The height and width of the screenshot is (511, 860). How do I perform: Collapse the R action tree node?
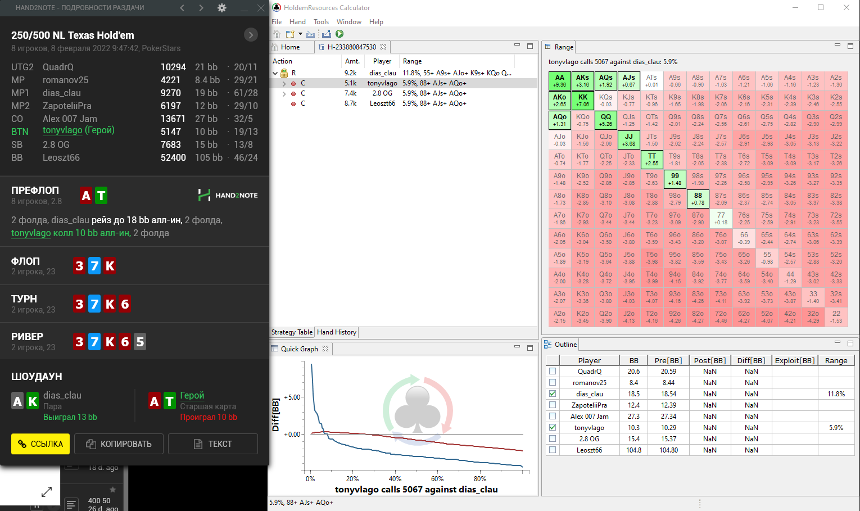click(275, 73)
